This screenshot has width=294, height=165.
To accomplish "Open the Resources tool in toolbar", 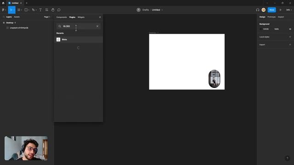I will click(47, 10).
